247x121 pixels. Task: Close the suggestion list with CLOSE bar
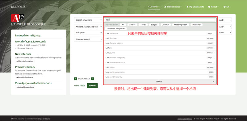pyautogui.click(x=160, y=81)
